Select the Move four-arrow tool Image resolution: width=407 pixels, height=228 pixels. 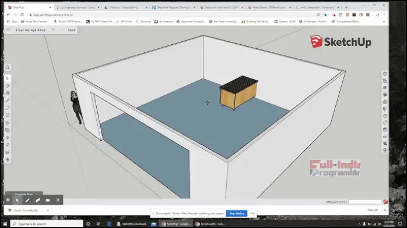click(x=8, y=138)
